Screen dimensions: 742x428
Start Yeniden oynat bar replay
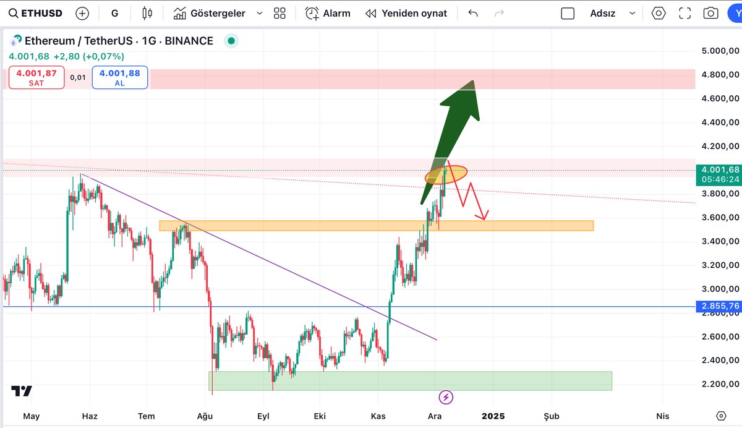pos(406,13)
